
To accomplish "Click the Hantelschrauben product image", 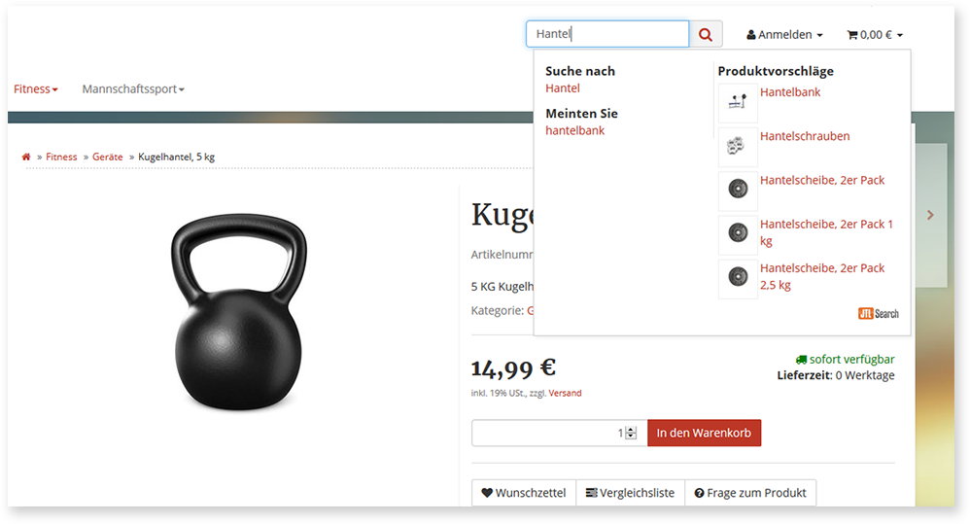I will point(738,146).
